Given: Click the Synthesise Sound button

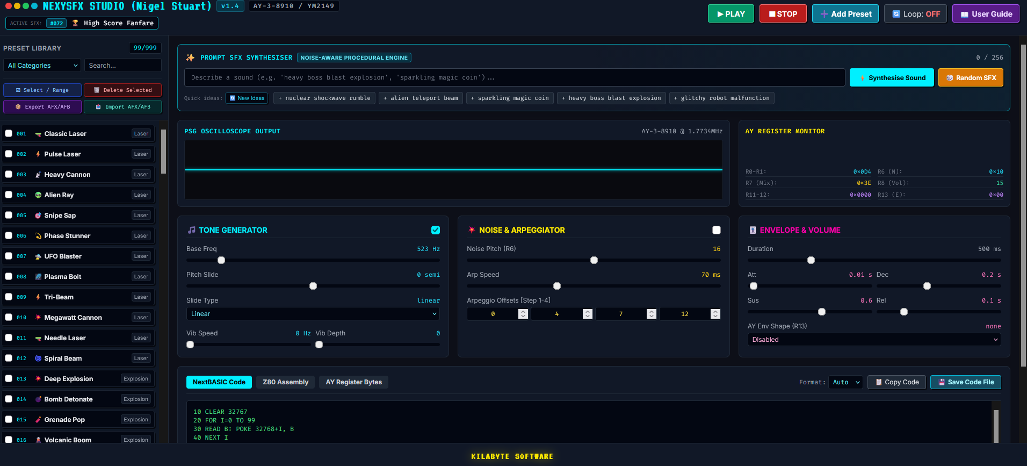Looking at the screenshot, I should coord(892,77).
